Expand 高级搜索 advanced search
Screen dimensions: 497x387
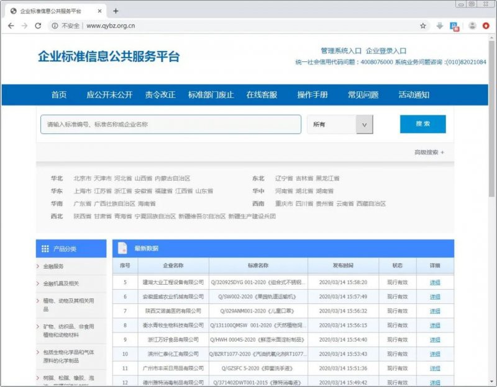tap(429, 153)
